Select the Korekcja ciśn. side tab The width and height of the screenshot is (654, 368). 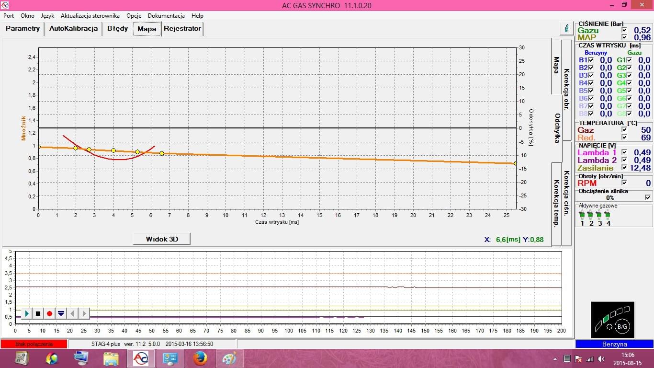566,193
